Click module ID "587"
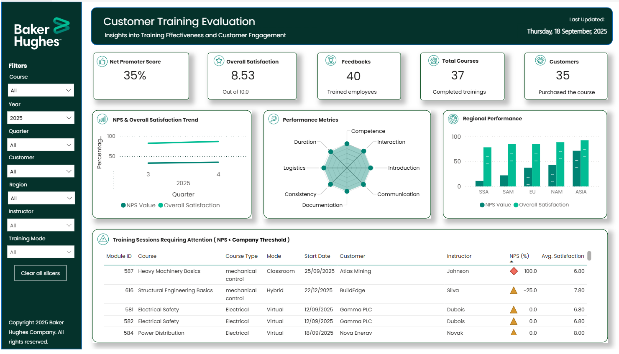 pos(129,271)
